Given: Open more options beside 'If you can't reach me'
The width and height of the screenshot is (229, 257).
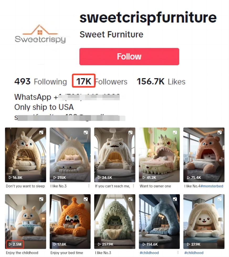Looking at the screenshot, I should pos(134,186).
